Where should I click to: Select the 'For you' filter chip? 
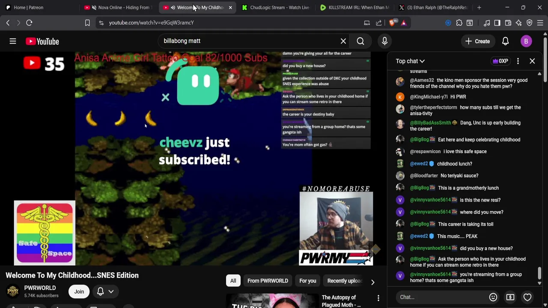(x=308, y=281)
